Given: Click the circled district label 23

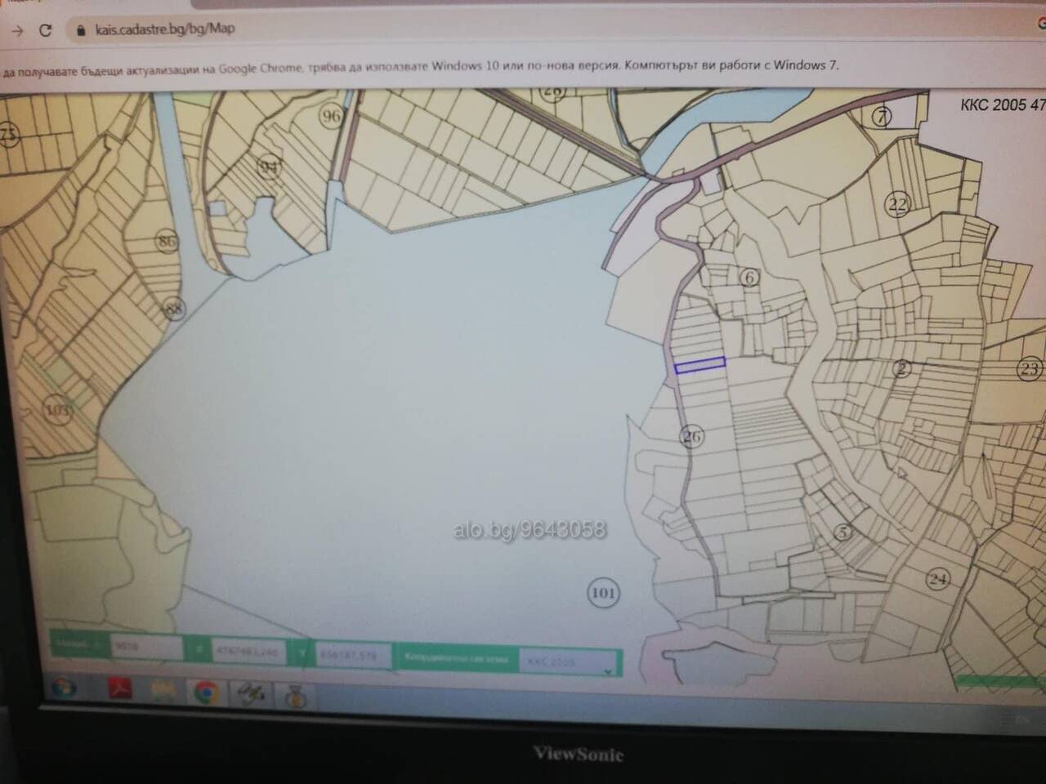Looking at the screenshot, I should [x=1030, y=369].
